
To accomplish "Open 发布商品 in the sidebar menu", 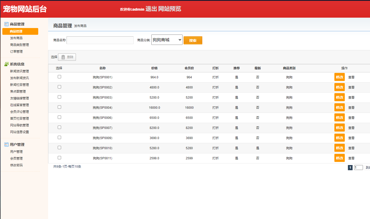I will tap(16, 38).
